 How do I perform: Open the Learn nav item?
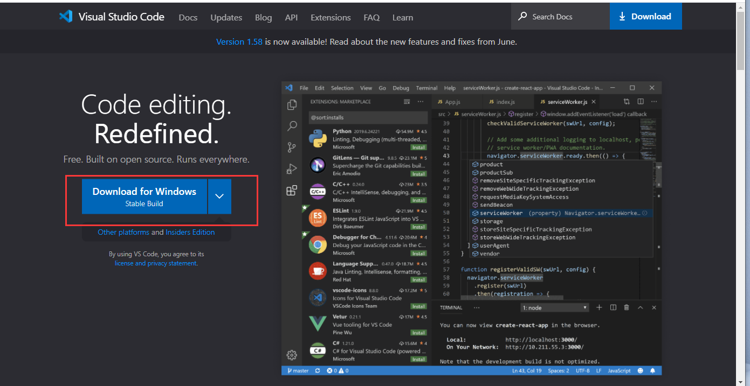[403, 17]
